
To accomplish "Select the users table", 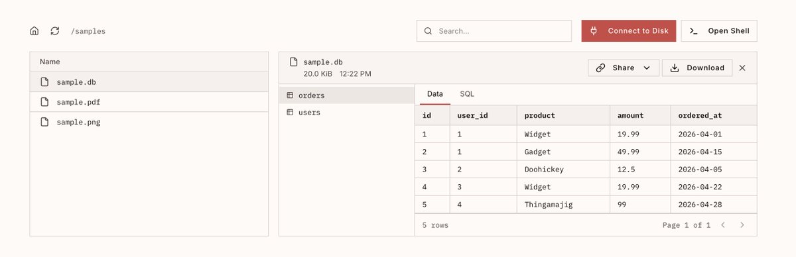I will click(x=346, y=113).
